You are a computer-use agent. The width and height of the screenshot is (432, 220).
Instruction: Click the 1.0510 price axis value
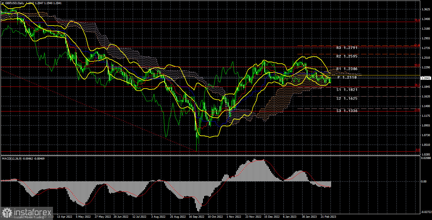(426, 145)
